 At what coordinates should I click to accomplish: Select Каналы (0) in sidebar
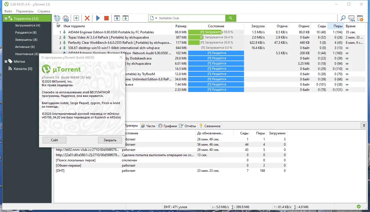pos(23,69)
